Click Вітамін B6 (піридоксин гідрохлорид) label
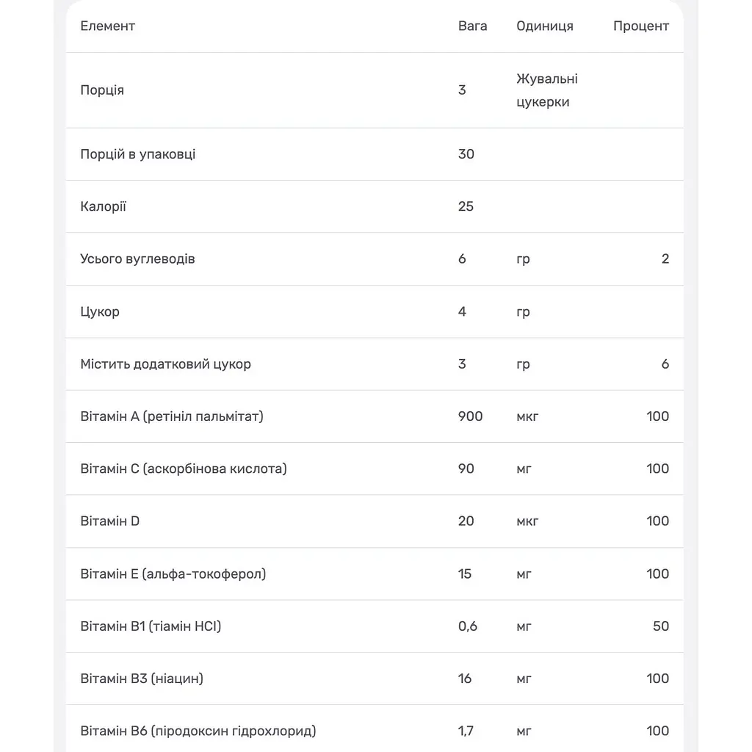Viewport: 752px width, 752px height. coord(198,731)
